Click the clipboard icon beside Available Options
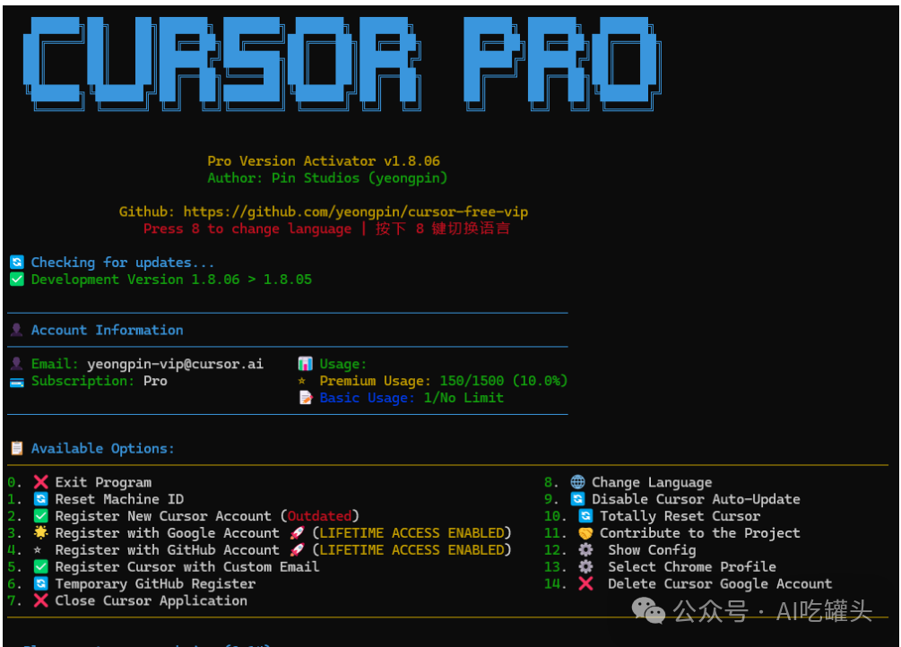The width and height of the screenshot is (901, 647). pyautogui.click(x=17, y=448)
